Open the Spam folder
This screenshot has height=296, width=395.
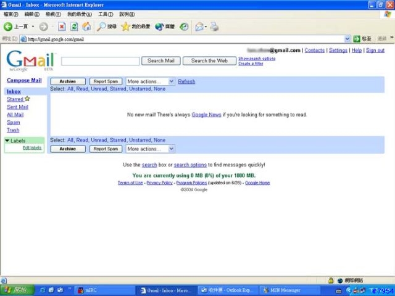tap(14, 123)
